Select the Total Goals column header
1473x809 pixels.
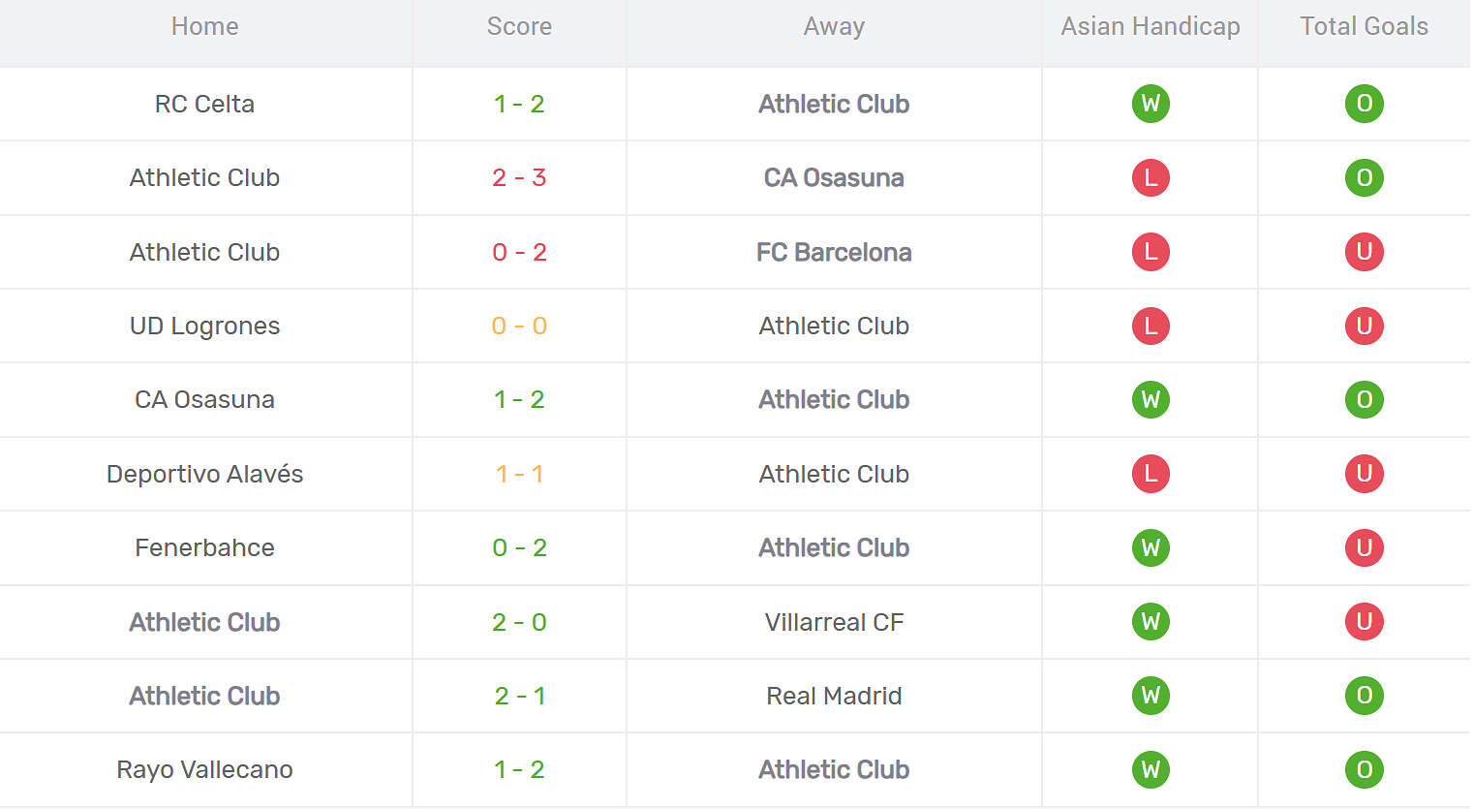click(1364, 26)
